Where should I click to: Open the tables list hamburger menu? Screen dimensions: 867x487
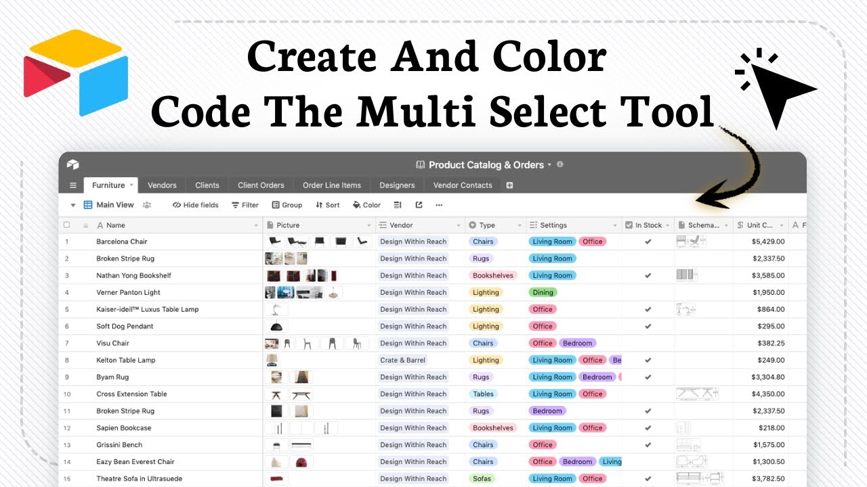click(73, 185)
